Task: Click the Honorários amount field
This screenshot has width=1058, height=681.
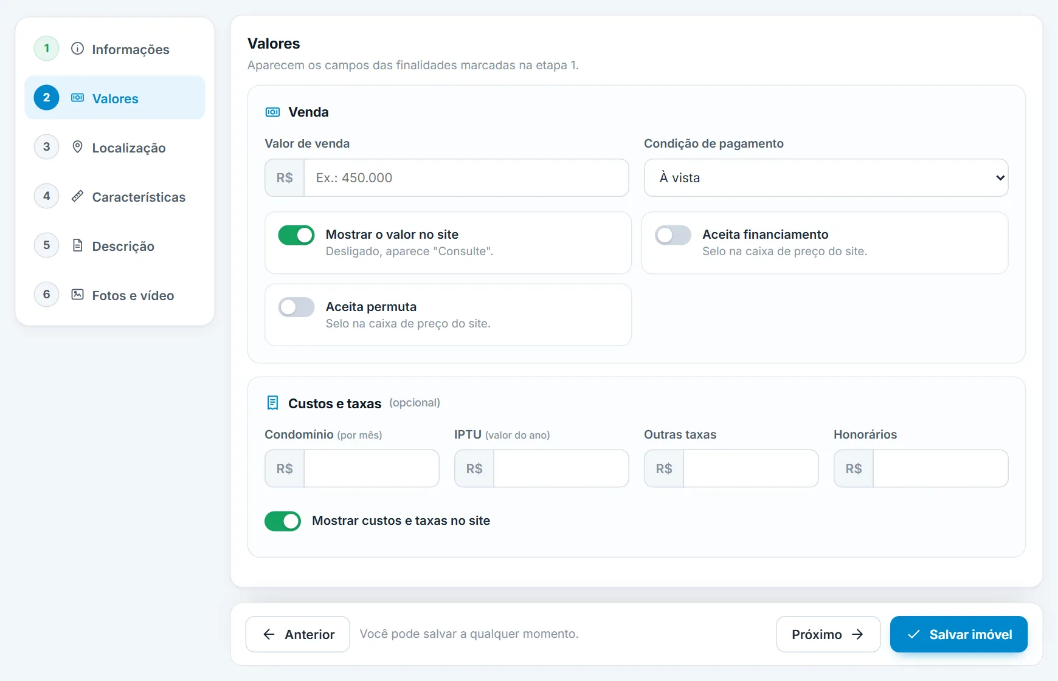Action: tap(941, 468)
